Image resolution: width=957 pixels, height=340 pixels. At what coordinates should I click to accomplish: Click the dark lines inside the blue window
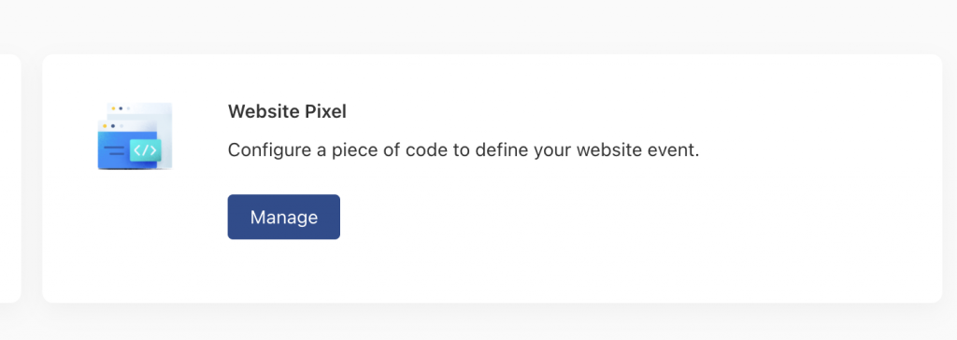(x=114, y=150)
